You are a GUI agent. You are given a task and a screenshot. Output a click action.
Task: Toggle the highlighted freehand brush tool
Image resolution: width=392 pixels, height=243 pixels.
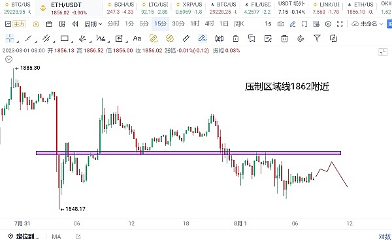(203, 38)
